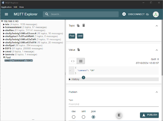The width and height of the screenshot is (163, 121).
Task: Switch value view to raw code
Action: pos(73,61)
